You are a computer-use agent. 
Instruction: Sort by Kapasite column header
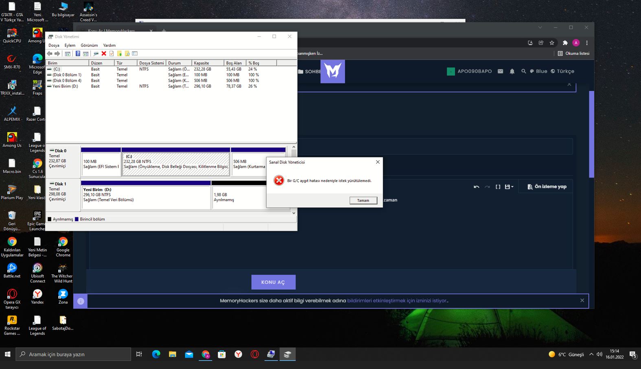coord(208,63)
